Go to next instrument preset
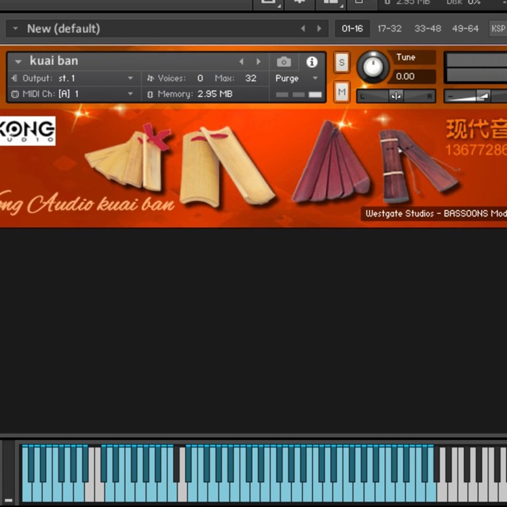The width and height of the screenshot is (507, 507). click(259, 61)
